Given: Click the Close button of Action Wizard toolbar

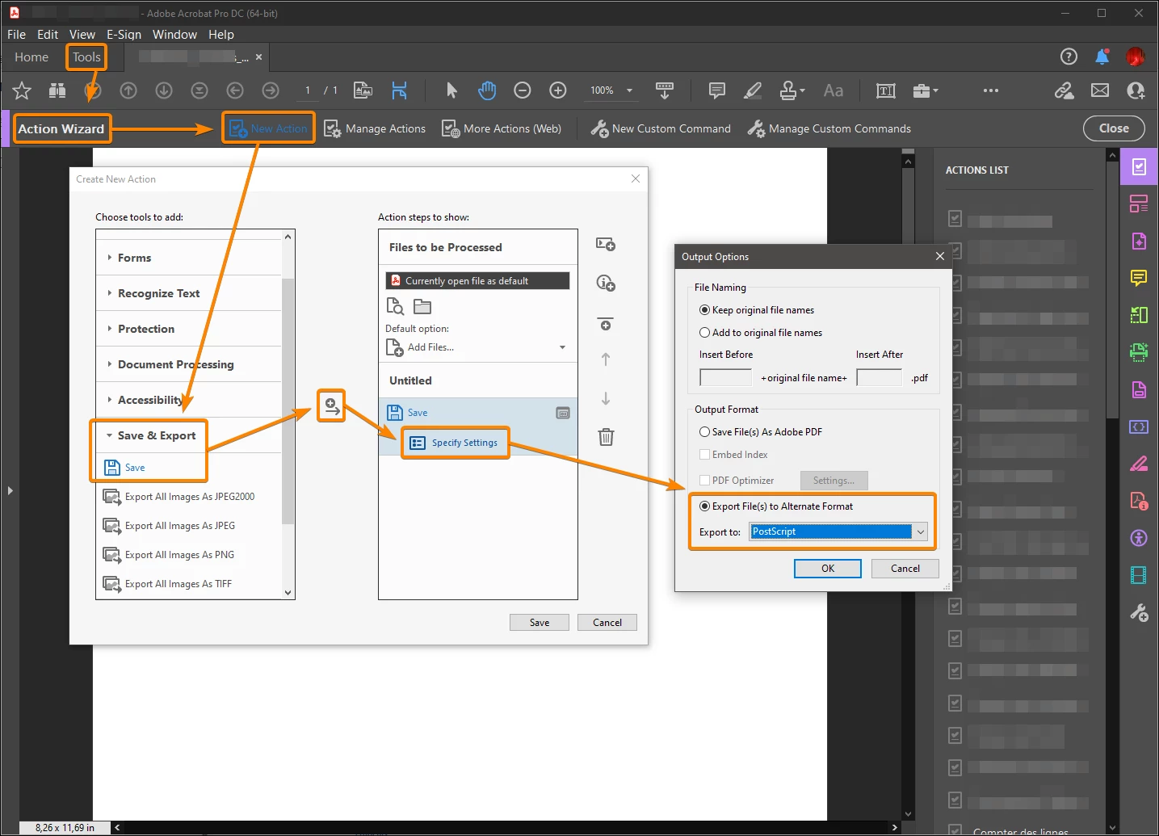Looking at the screenshot, I should (1114, 128).
